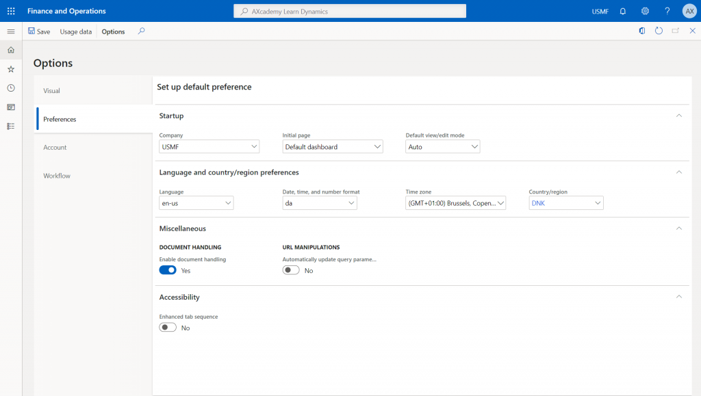
Task: Collapse the Miscellaneous section
Action: 679,228
